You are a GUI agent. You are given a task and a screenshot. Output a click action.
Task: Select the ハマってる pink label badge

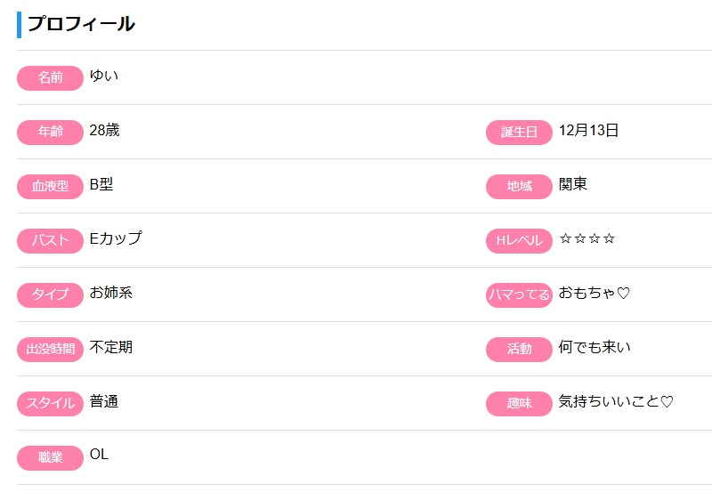point(519,295)
